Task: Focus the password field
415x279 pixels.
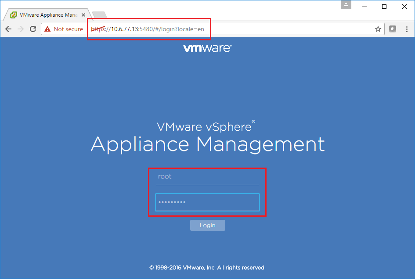Action: (x=207, y=202)
